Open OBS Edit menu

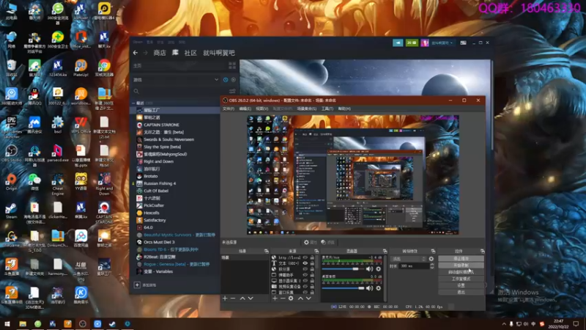pyautogui.click(x=245, y=109)
